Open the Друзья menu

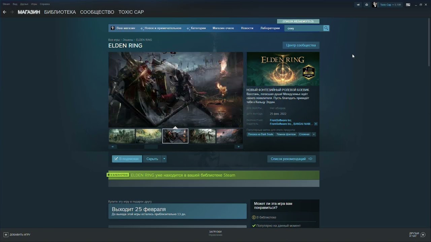point(24,4)
